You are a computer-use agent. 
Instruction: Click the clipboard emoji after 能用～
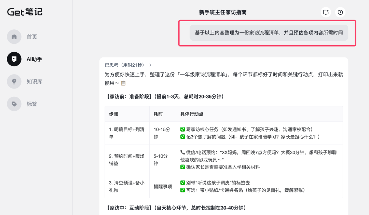[x=123, y=83]
